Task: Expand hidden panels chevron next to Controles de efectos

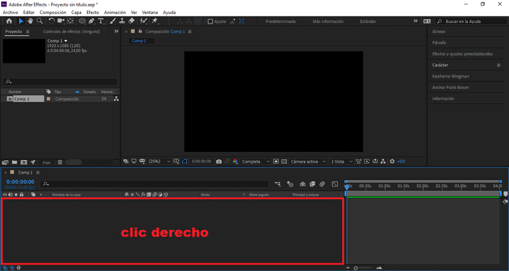Action: coord(116,31)
